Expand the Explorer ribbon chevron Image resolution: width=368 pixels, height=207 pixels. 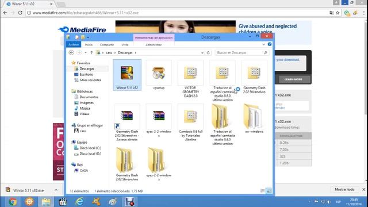[x=263, y=44]
